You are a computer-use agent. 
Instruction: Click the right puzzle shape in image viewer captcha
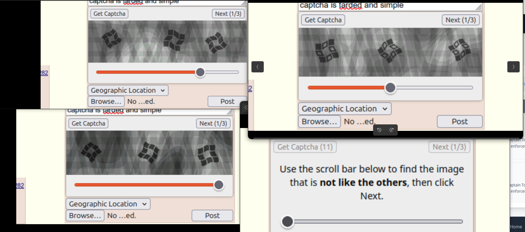pos(460,50)
